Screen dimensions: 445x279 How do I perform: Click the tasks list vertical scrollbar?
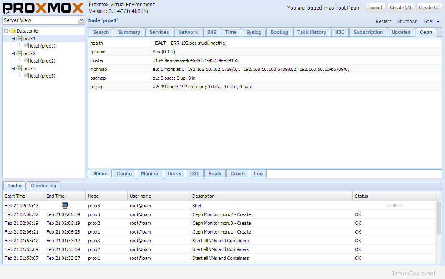(x=439, y=218)
